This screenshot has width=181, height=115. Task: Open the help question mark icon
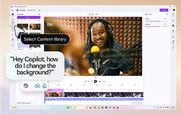170,10
